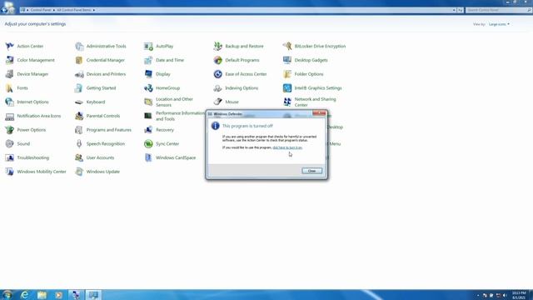Open Windows Media Player on taskbar

pyautogui.click(x=59, y=295)
